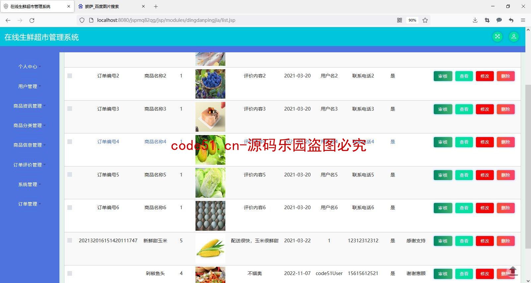Open the cabbage image in 订单编号5 row
This screenshot has width=531, height=283.
point(210,183)
